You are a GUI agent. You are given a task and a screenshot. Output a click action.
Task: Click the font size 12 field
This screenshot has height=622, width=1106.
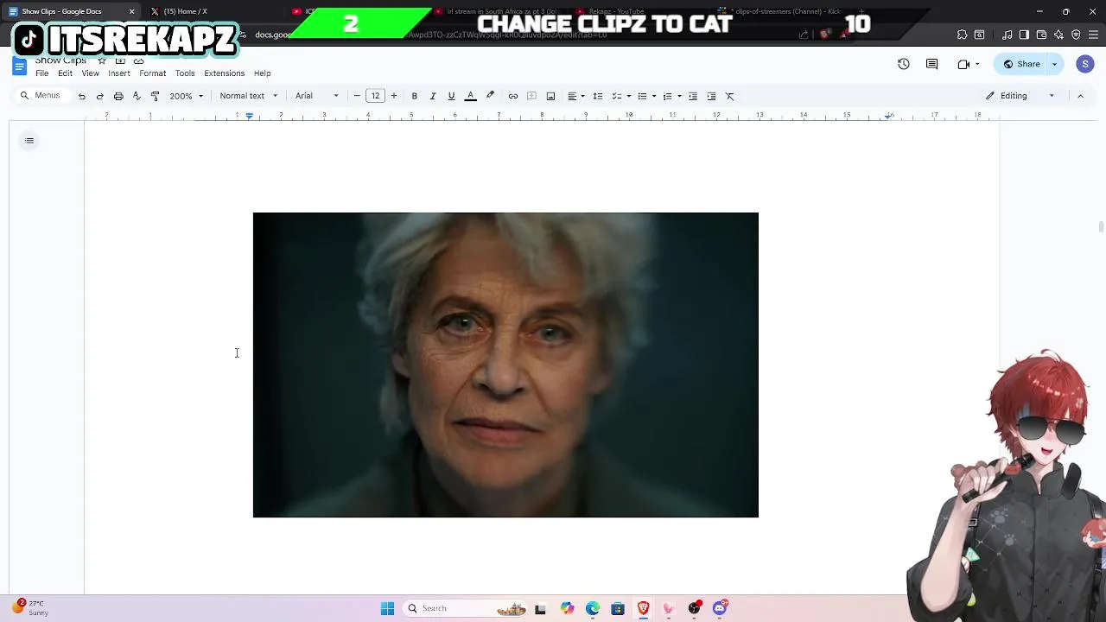point(376,96)
